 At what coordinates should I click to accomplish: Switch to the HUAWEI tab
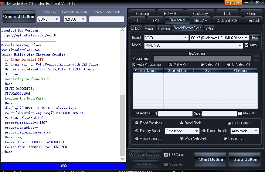(171, 14)
